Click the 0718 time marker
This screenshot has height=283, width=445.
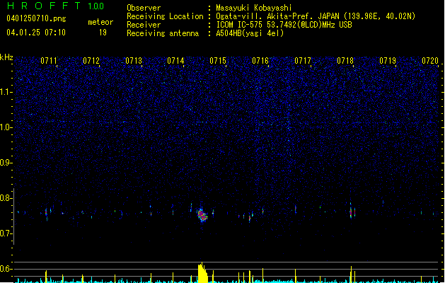point(345,61)
